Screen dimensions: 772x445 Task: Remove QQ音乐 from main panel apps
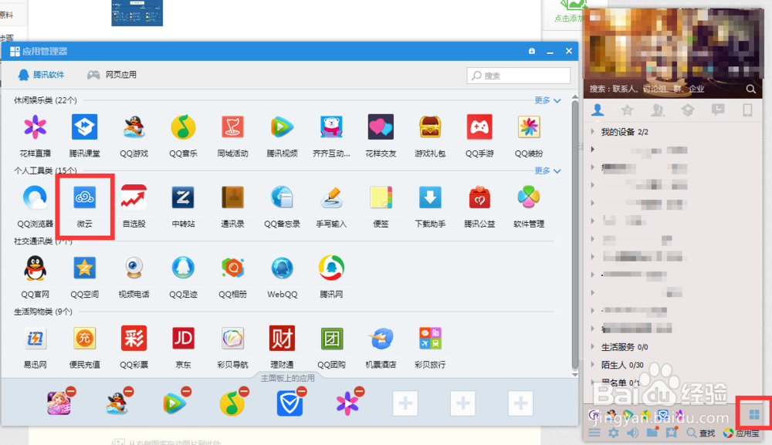coord(244,392)
